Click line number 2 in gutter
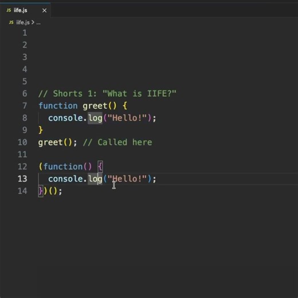This screenshot has width=298, height=298. 25,45
